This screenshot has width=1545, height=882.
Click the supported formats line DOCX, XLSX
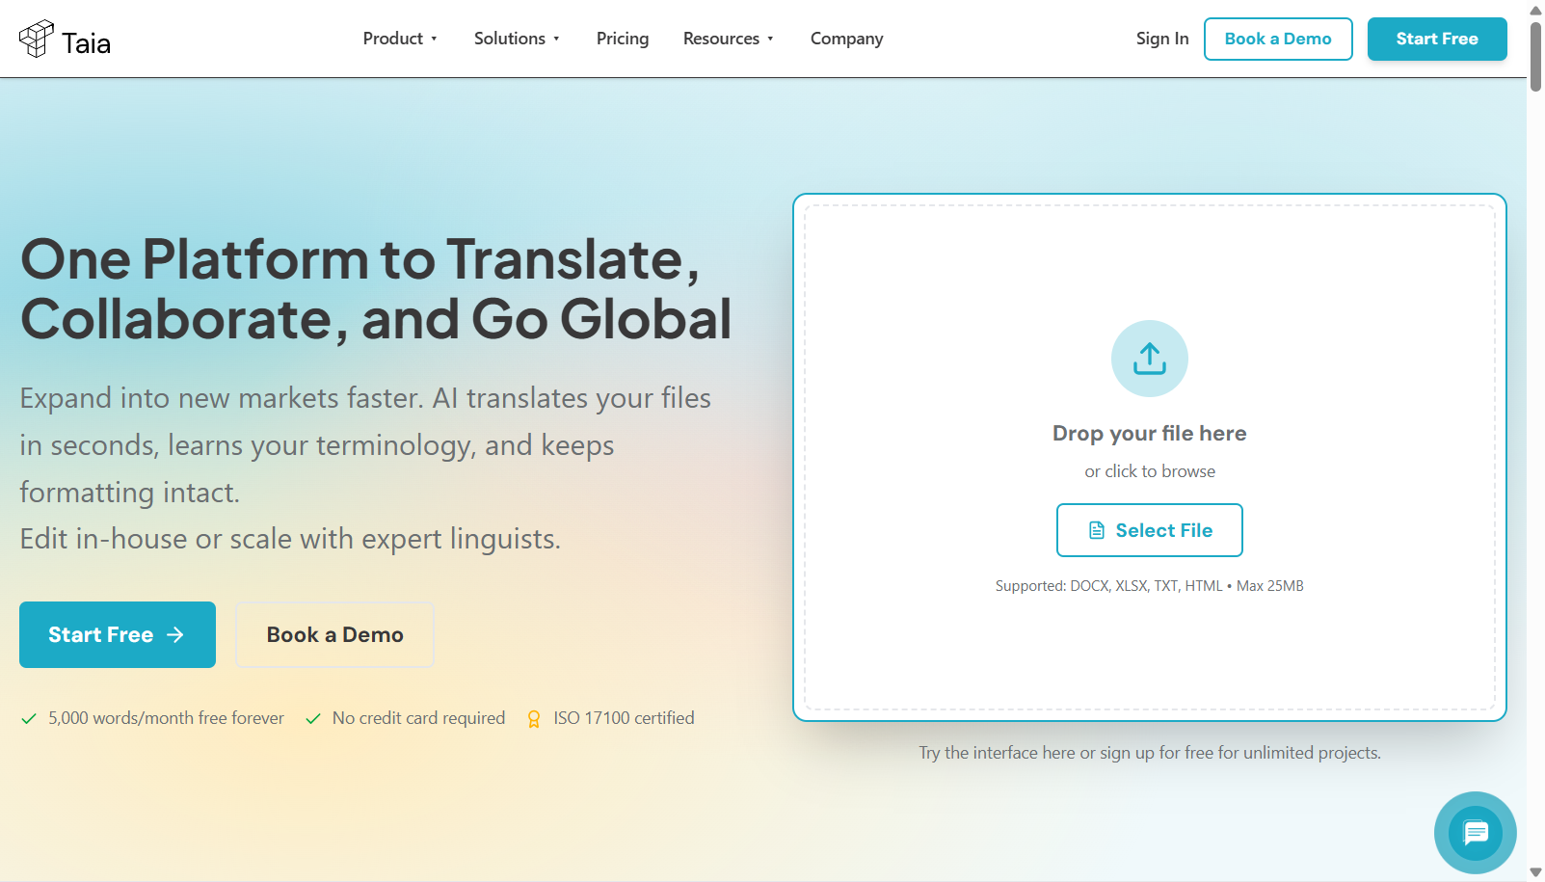coord(1149,586)
